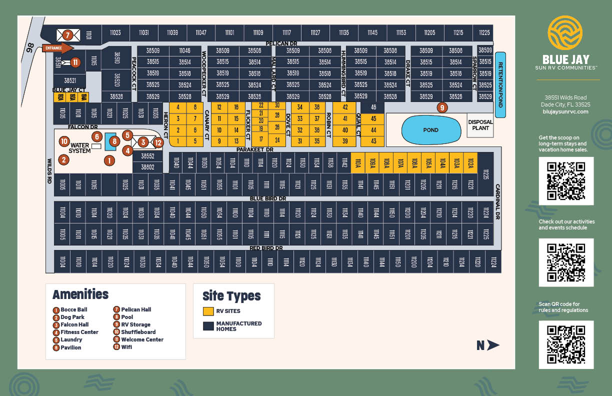Click the RV Storage marker 9 on map

441,107
